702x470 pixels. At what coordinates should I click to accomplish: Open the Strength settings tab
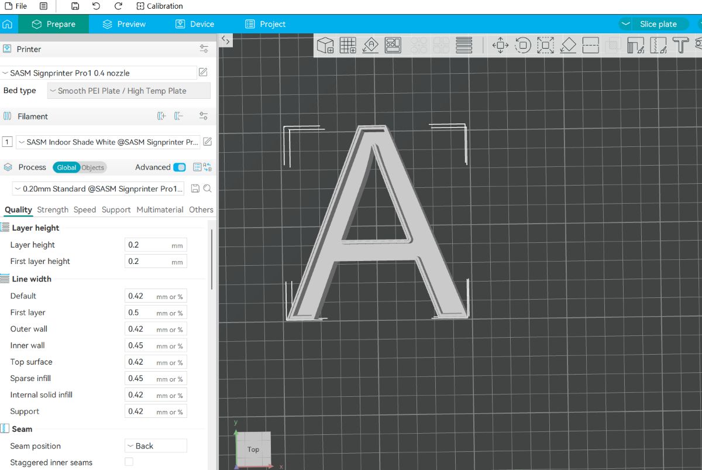pyautogui.click(x=53, y=210)
